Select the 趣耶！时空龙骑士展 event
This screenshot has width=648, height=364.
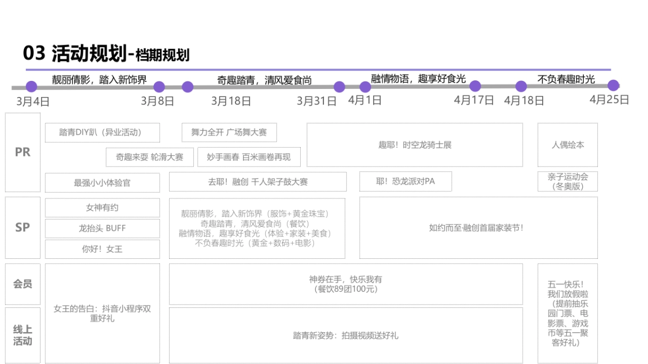(416, 145)
